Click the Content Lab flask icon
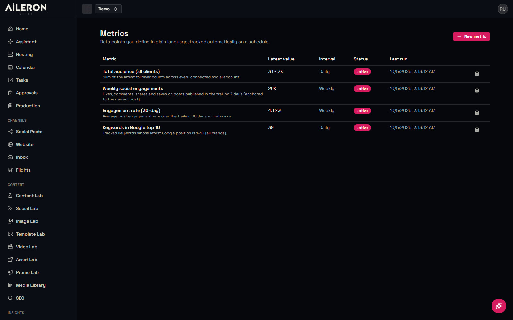The image size is (513, 320). pyautogui.click(x=10, y=196)
